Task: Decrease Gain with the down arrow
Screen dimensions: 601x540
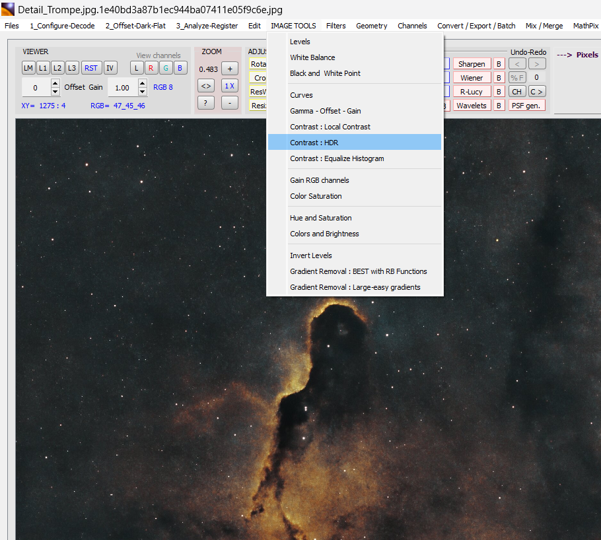Action: tap(143, 92)
